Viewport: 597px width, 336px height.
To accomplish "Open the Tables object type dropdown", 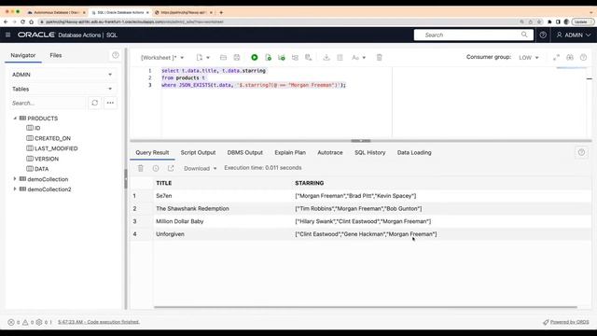I will click(x=62, y=89).
